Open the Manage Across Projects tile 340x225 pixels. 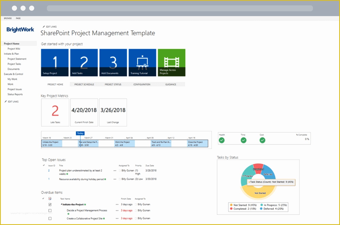pyautogui.click(x=171, y=63)
